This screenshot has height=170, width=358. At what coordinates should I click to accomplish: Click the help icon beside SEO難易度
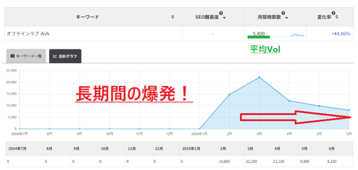[221, 13]
